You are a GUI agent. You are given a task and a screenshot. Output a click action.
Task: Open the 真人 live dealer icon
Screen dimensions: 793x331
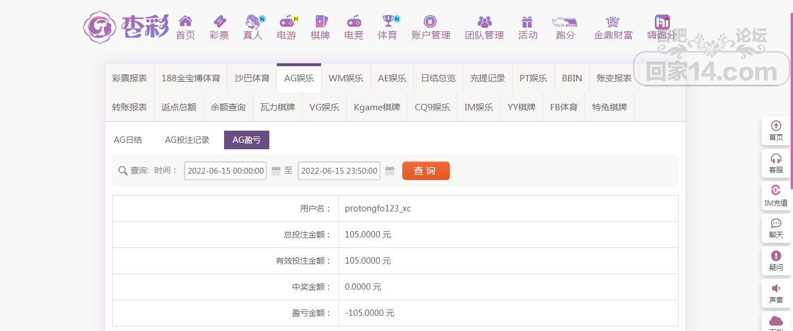tap(253, 21)
